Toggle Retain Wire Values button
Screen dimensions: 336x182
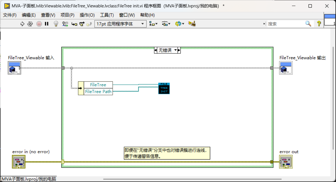(65, 24)
